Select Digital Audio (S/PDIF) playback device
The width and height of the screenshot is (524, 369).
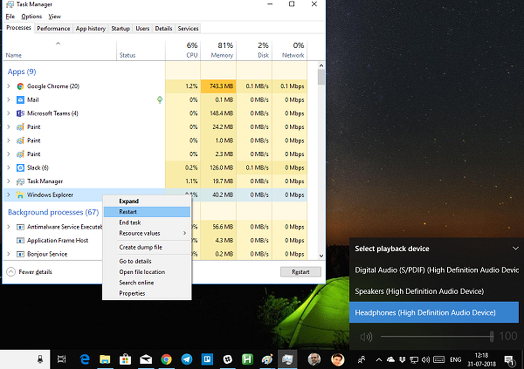click(x=434, y=270)
